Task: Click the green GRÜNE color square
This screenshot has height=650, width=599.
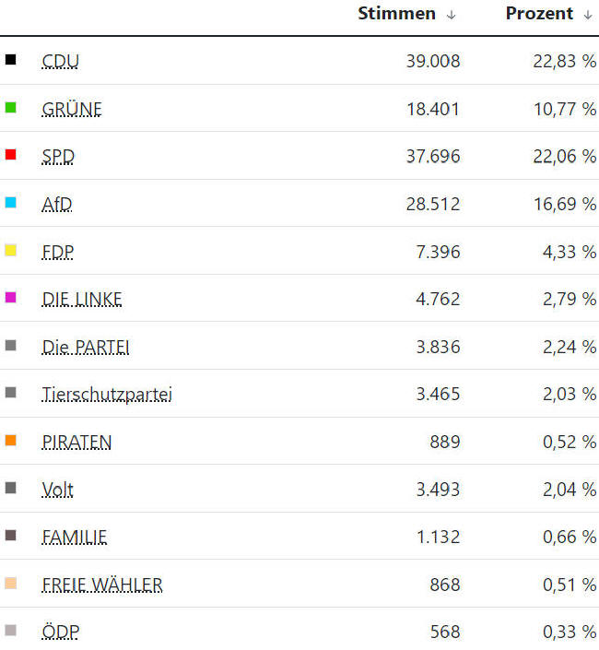Action: (x=10, y=107)
